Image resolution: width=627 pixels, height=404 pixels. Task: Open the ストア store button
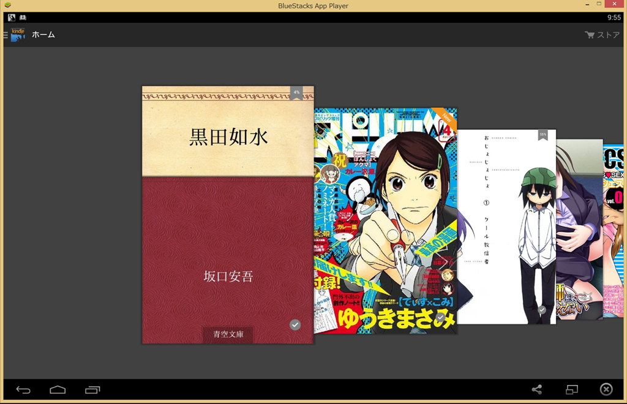[x=602, y=35]
